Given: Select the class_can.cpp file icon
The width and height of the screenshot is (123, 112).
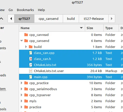Looking at the screenshot, I should 31,53.
